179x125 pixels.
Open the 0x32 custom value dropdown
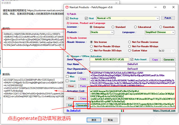coord(166,51)
